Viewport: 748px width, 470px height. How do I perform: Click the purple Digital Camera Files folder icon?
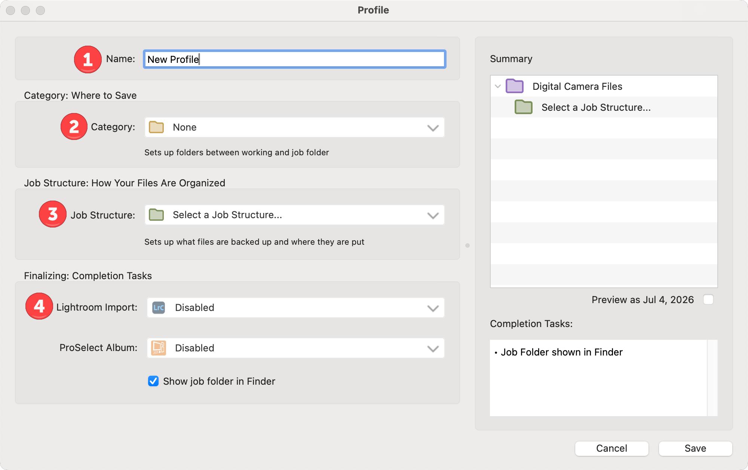click(515, 86)
